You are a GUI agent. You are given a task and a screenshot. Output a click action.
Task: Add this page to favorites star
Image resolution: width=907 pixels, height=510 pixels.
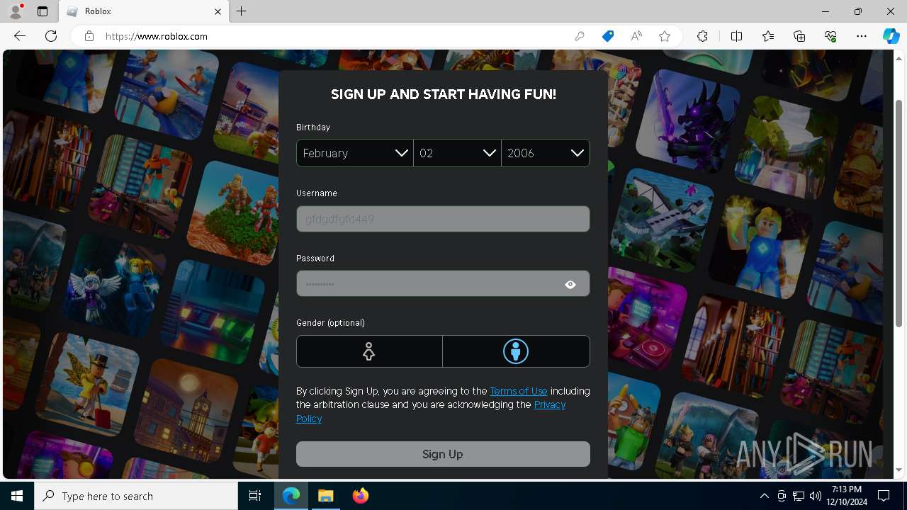click(x=665, y=36)
